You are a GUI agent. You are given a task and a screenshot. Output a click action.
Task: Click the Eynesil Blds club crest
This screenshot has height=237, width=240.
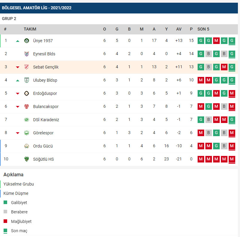coord(27,54)
